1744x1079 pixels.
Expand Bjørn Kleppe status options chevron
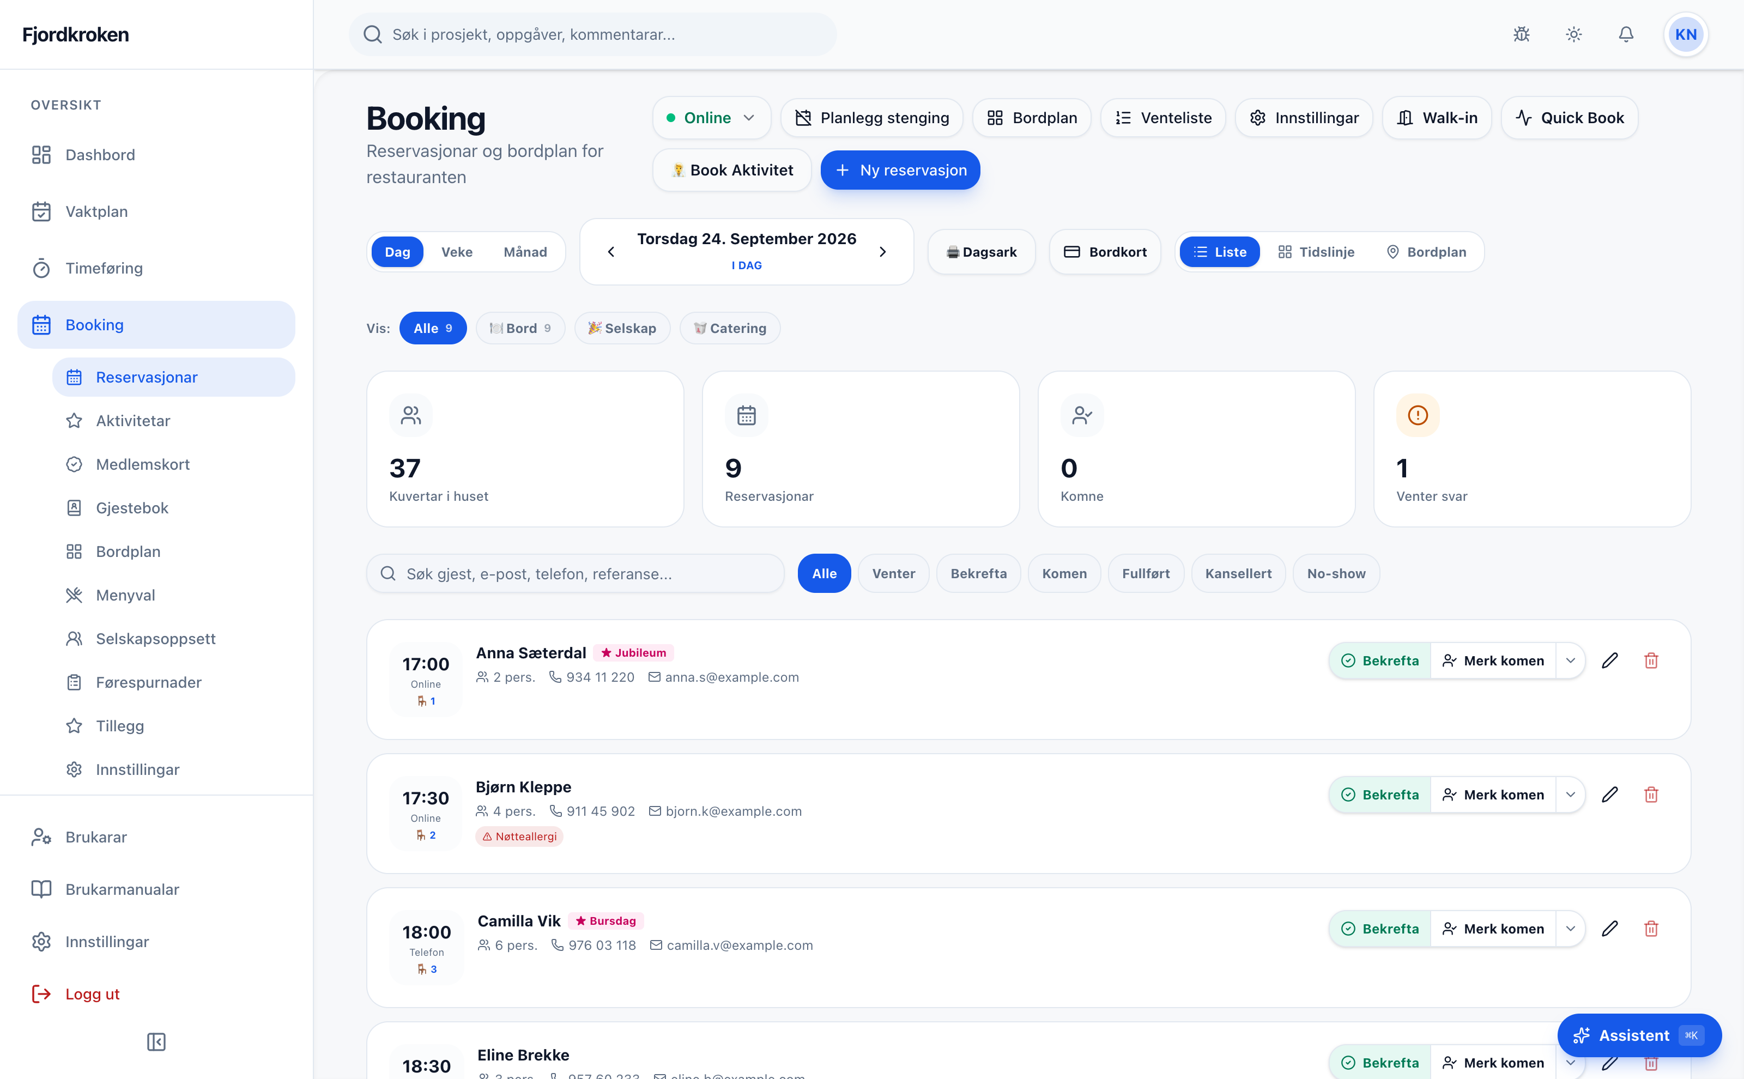coord(1571,795)
